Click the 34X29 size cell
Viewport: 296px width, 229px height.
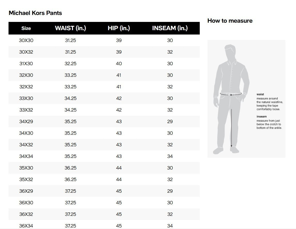tap(26, 122)
